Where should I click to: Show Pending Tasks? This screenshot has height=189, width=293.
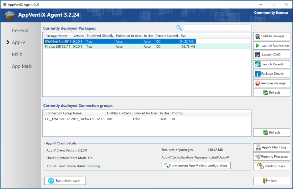coord(271,166)
